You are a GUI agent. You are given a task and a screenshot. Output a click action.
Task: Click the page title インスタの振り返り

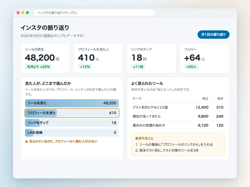(x=45, y=28)
